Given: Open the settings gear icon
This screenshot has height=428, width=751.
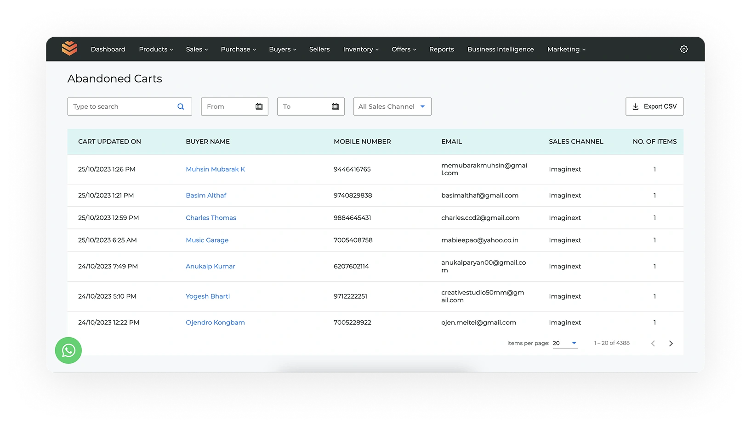Looking at the screenshot, I should pos(684,49).
